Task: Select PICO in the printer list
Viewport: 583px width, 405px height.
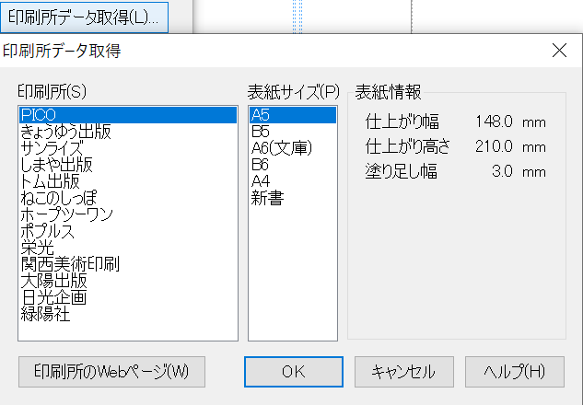Action: [x=128, y=115]
